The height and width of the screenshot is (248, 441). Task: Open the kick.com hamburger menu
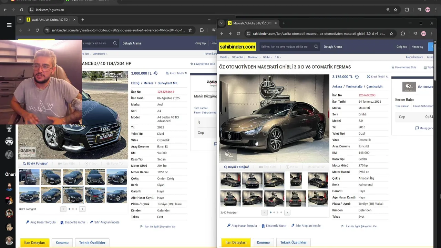pos(9,25)
